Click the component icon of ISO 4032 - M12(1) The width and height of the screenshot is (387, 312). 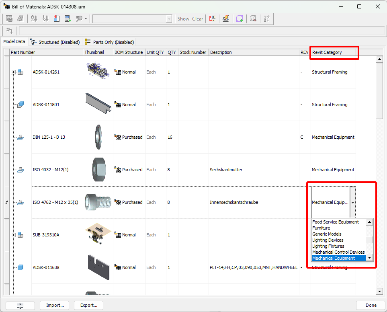pos(20,170)
